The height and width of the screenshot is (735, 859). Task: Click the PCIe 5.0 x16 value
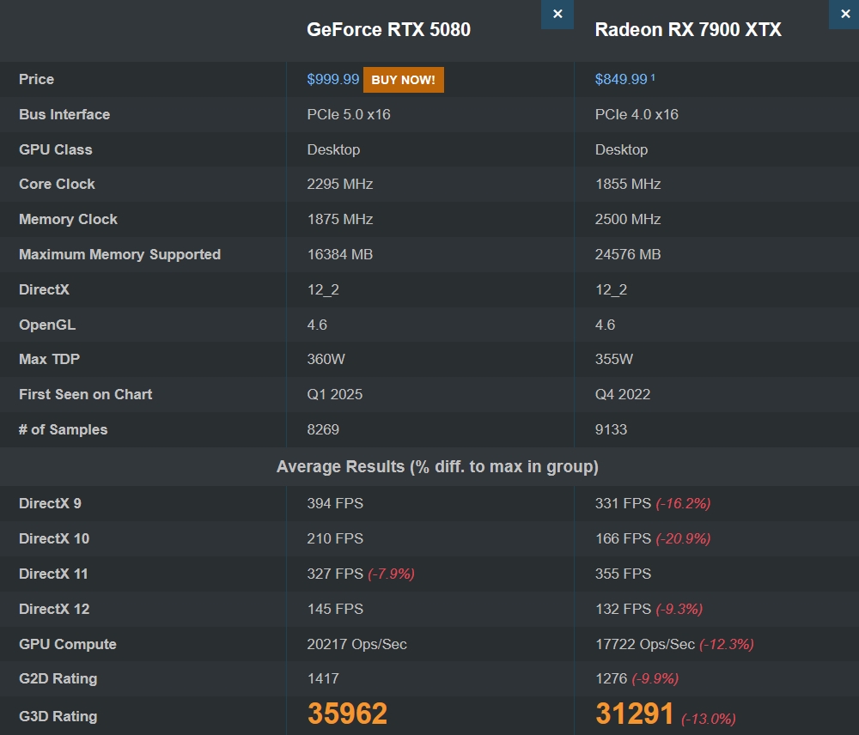pos(349,114)
